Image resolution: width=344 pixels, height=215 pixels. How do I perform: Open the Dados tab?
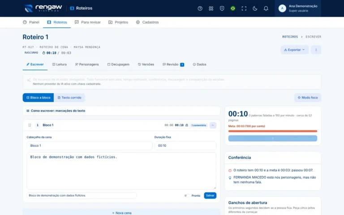point(199,64)
